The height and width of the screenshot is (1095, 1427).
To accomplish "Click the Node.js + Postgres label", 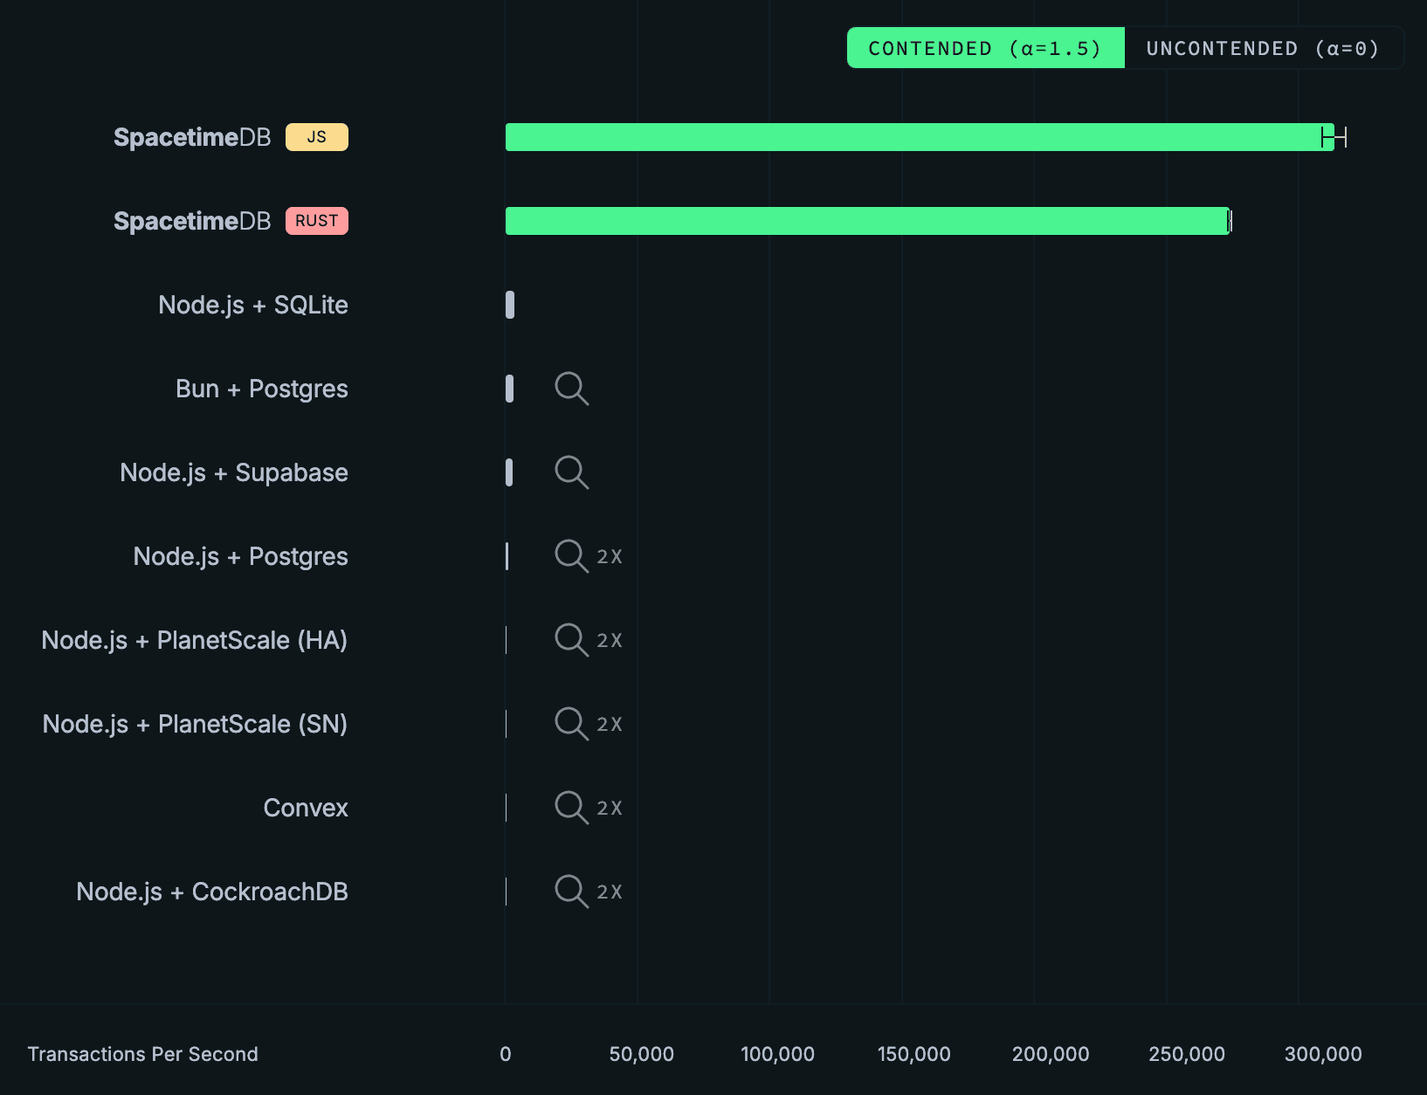I will [x=241, y=556].
